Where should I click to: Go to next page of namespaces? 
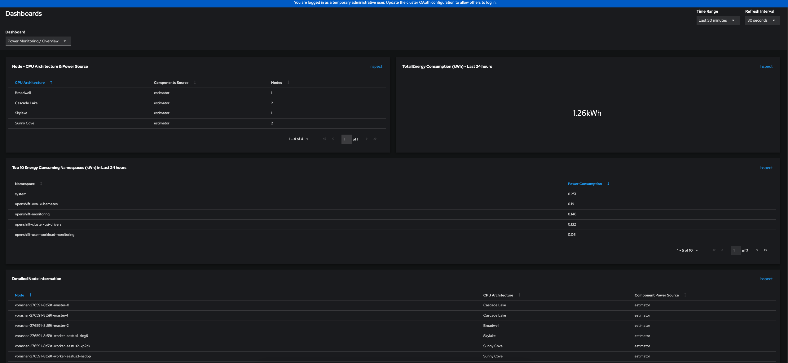point(757,250)
